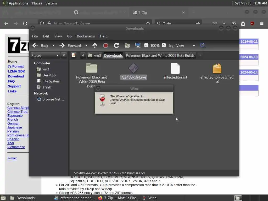Click the path bar right scroll arrow
Screen dimensions: 268x201
[x=200, y=55]
